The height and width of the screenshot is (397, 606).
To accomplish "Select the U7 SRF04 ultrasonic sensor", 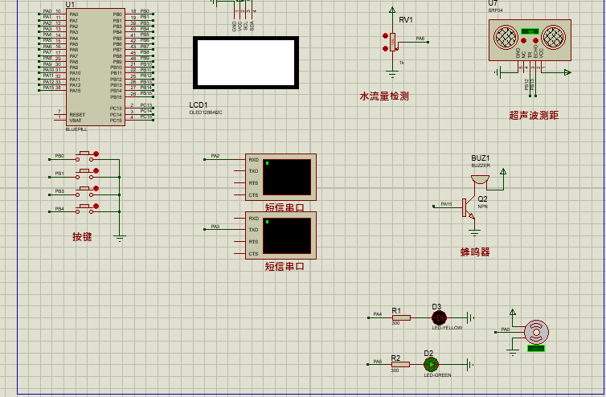I will (530, 40).
